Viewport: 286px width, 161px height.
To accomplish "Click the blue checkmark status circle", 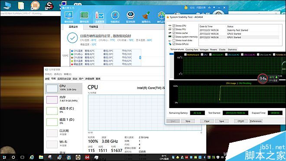I will click(72, 38).
